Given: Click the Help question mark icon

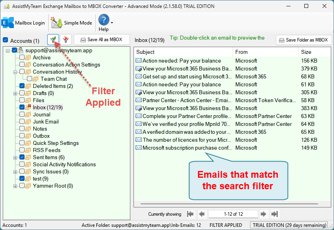Looking at the screenshot, I should click(103, 20).
